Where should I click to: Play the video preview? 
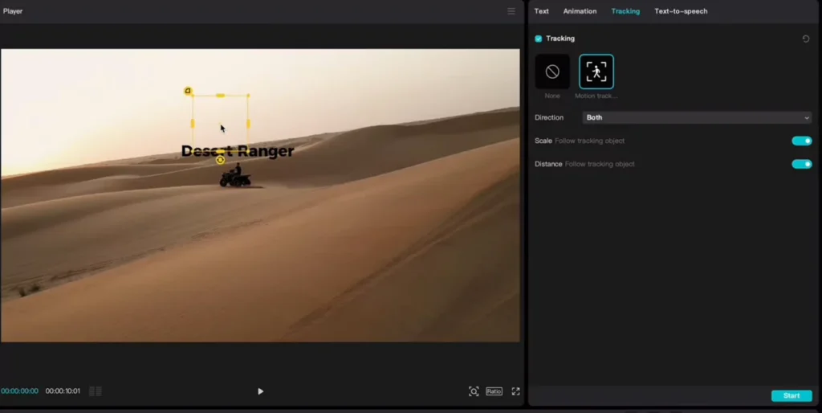point(261,391)
